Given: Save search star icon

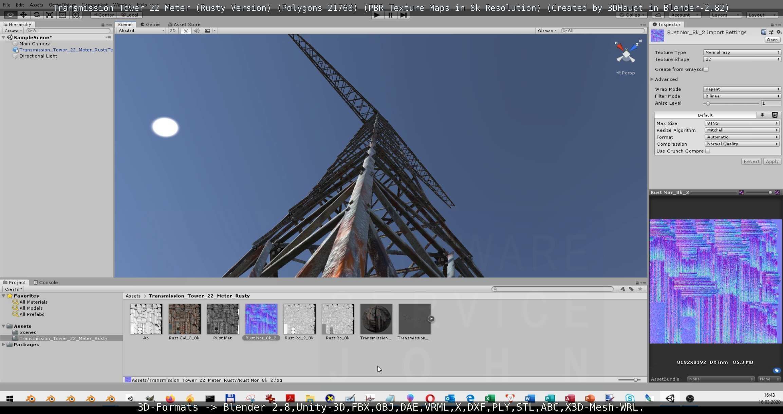Looking at the screenshot, I should (x=640, y=289).
